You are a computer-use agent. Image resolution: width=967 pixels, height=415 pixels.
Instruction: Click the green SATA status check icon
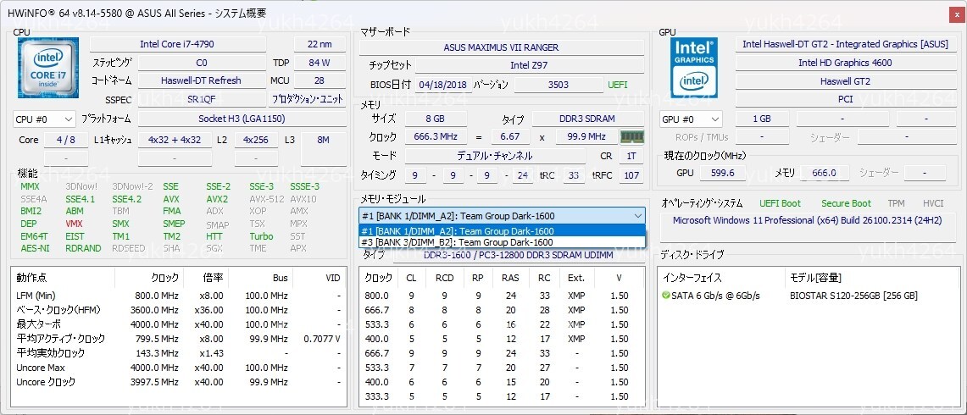click(x=665, y=296)
